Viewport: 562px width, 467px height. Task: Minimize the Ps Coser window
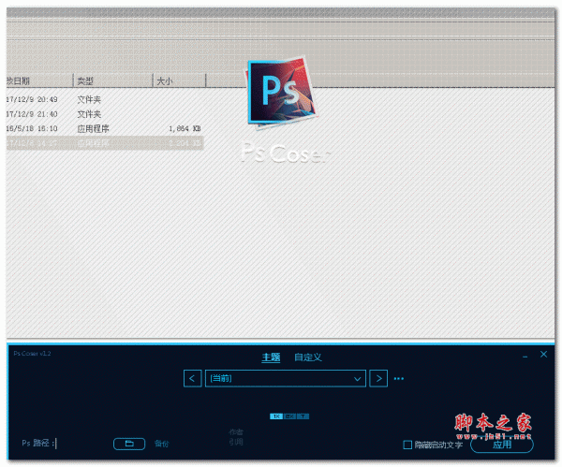click(x=525, y=357)
